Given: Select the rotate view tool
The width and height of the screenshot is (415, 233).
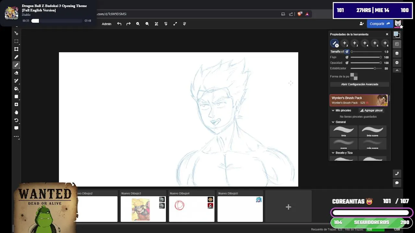Looking at the screenshot, I should [16, 120].
